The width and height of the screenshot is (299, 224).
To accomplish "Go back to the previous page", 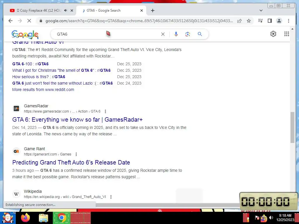I will pos(11,21).
